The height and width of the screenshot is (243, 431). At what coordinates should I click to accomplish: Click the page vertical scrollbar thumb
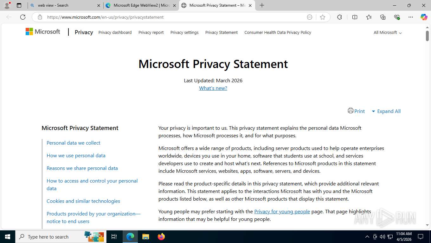(x=427, y=36)
